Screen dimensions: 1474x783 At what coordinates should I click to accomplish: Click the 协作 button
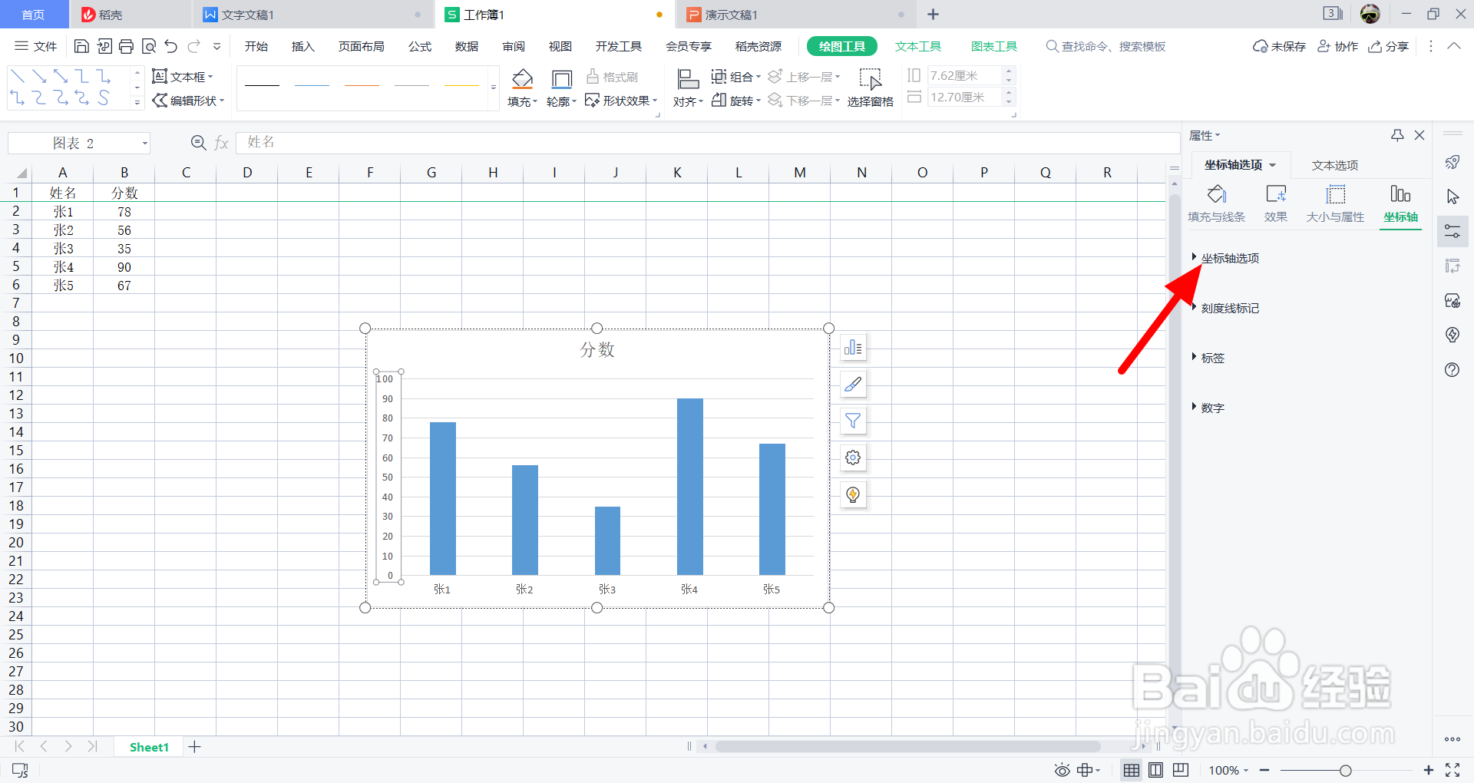tap(1338, 46)
